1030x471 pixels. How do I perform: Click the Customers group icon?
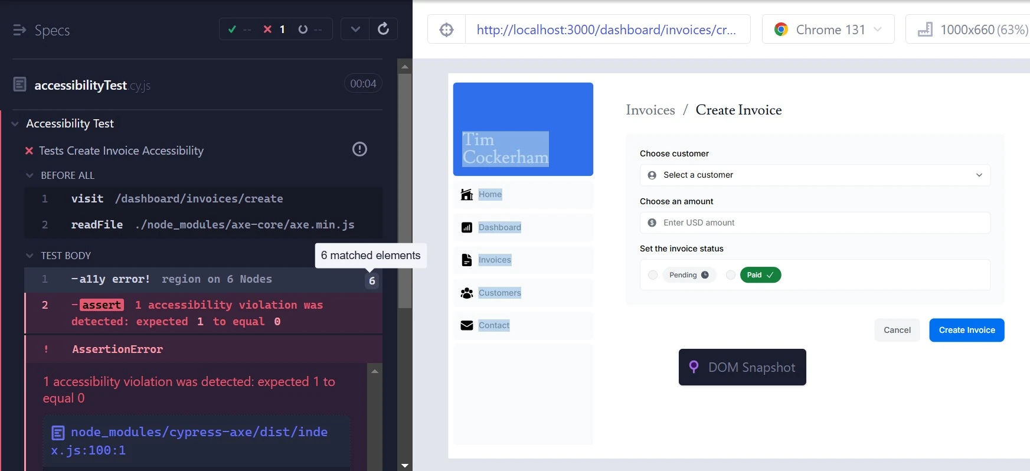467,293
